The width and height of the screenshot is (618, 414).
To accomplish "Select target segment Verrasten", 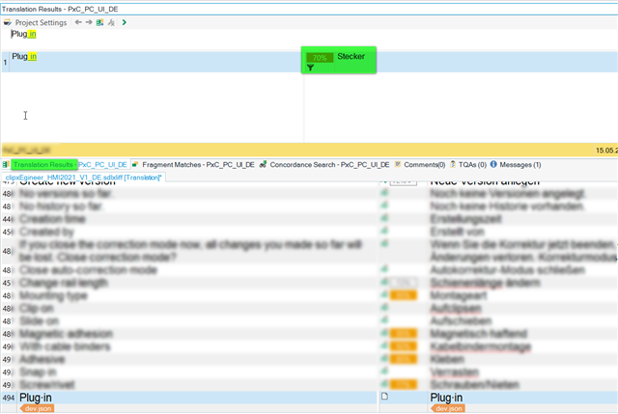I will 455,372.
